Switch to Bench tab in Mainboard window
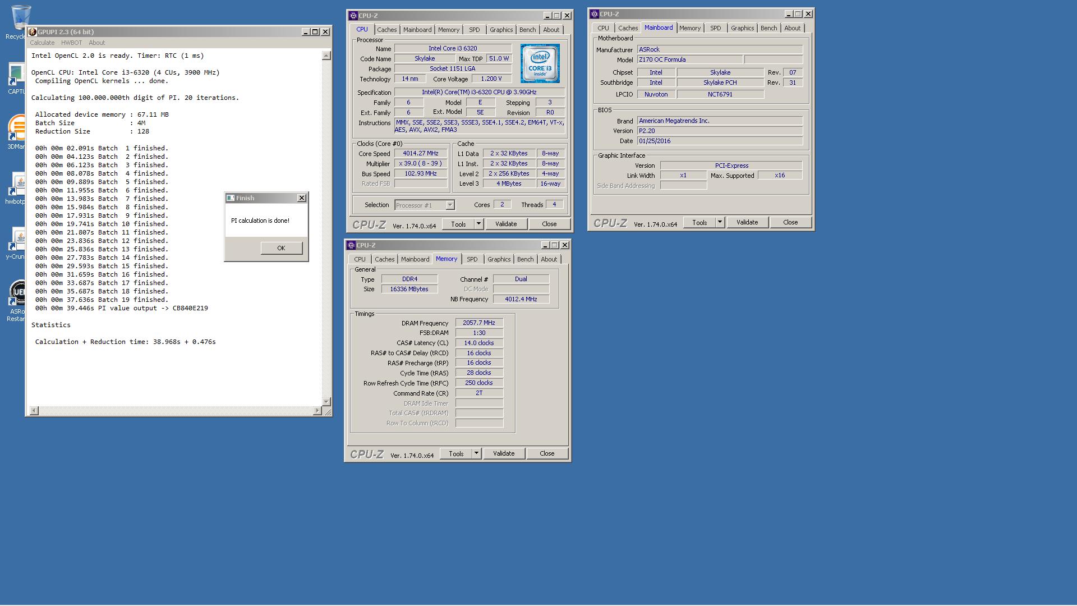This screenshot has width=1077, height=606. coord(768,28)
